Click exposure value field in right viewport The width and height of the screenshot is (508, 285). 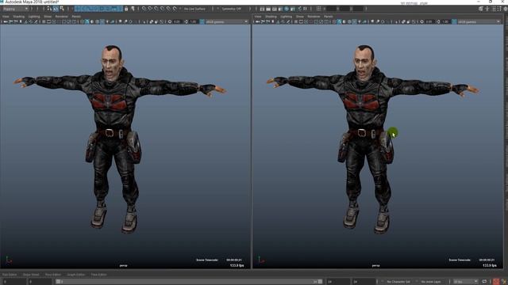429,21
